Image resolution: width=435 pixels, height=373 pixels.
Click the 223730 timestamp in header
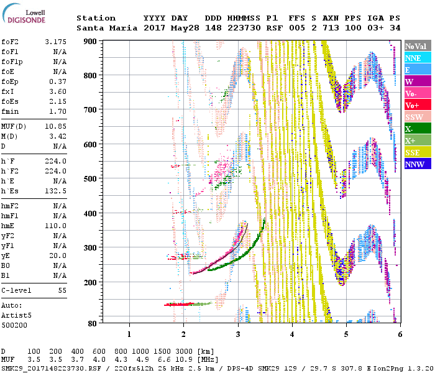tap(244, 28)
